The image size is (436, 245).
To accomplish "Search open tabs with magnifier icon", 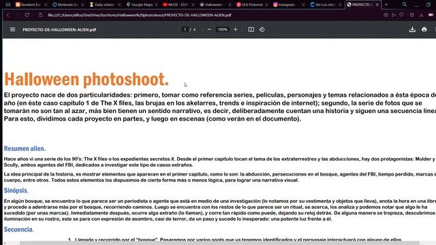I will [x=405, y=5].
